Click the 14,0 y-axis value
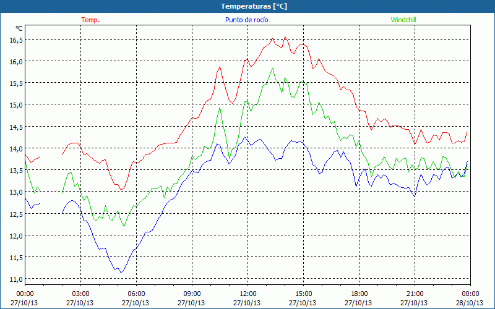 (16, 148)
